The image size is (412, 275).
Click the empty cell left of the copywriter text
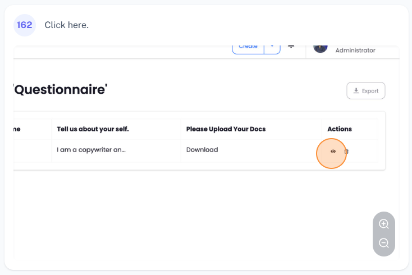click(x=31, y=150)
